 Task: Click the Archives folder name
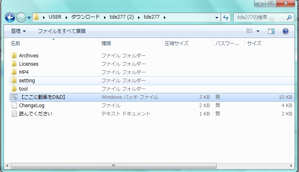pyautogui.click(x=29, y=56)
